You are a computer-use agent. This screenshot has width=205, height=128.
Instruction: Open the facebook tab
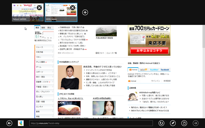[165, 70]
